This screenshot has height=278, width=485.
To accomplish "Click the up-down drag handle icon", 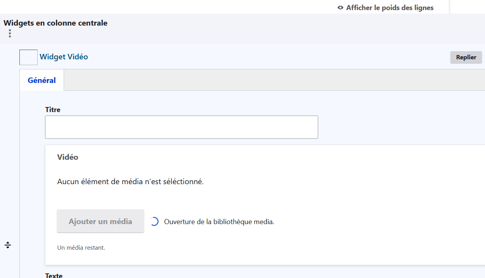I will [x=8, y=245].
